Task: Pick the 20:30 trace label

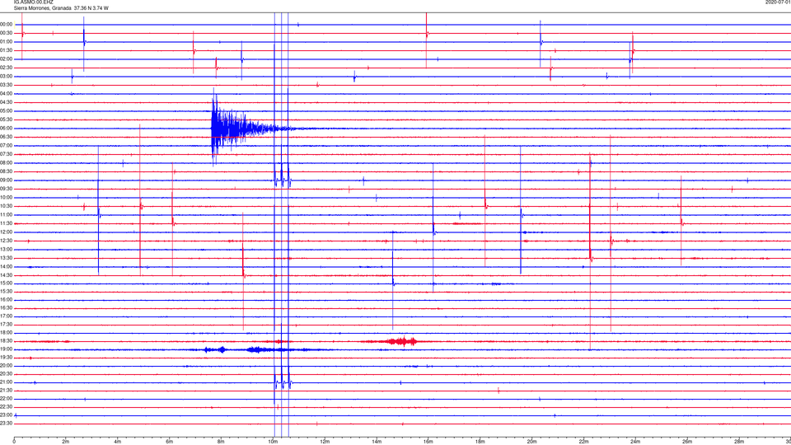Action: [7, 374]
